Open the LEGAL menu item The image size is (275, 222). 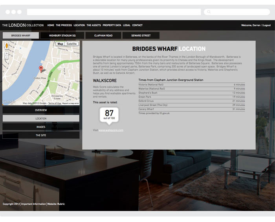126,25
